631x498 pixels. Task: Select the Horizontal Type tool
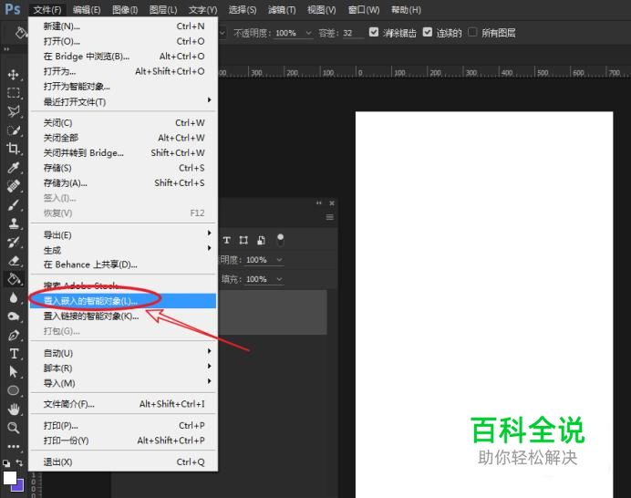point(14,354)
